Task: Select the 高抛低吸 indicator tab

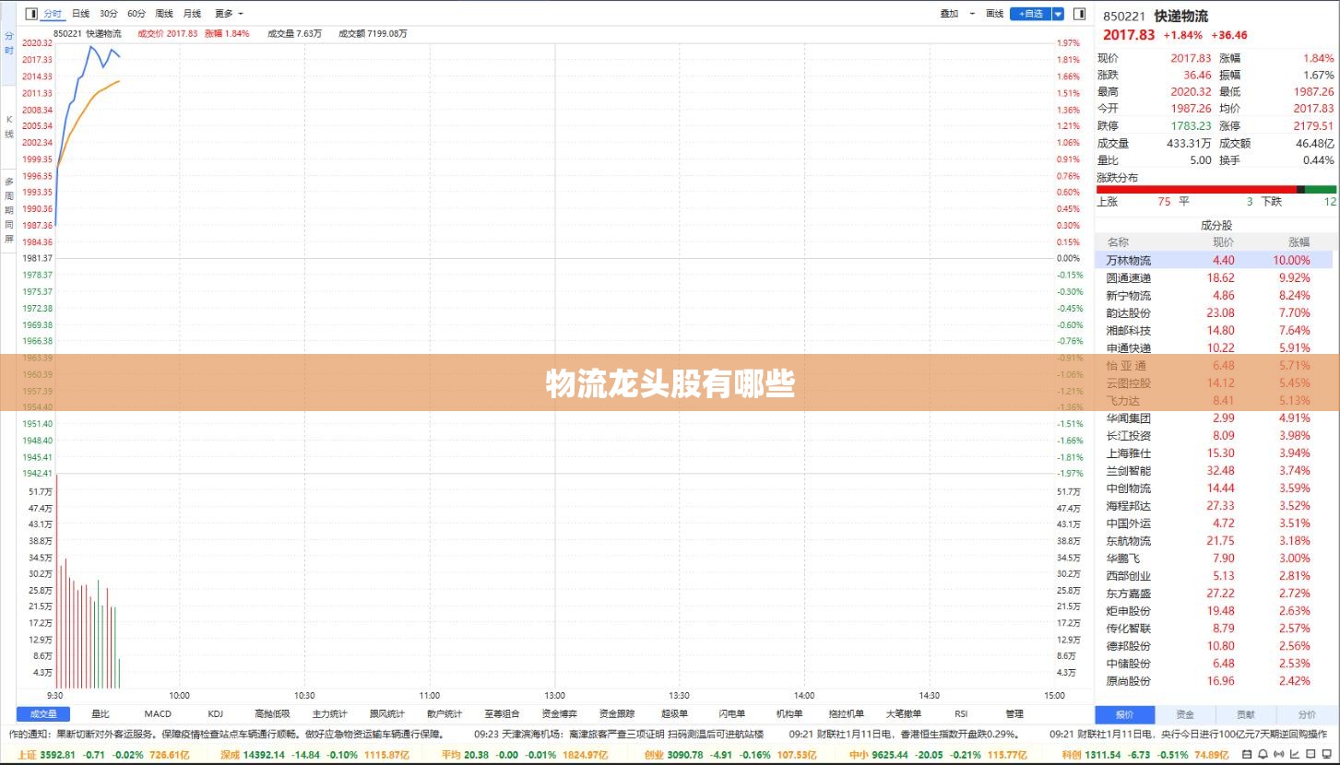Action: click(272, 713)
